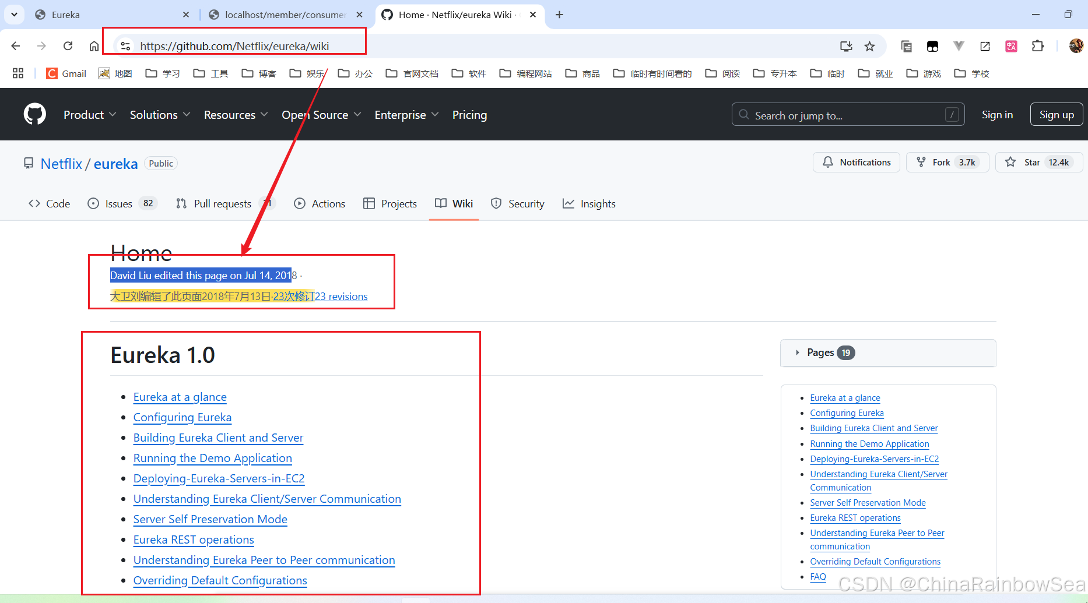This screenshot has height=603, width=1088.
Task: Close the Eureka browser tab
Action: point(186,15)
